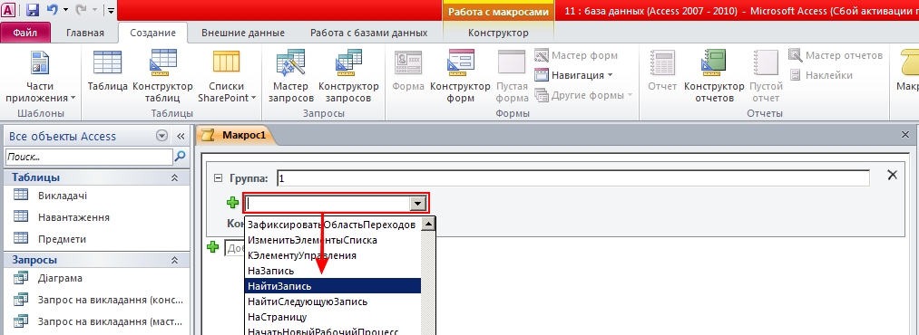
Task: Open the Другие формы dropdown
Action: (x=583, y=95)
